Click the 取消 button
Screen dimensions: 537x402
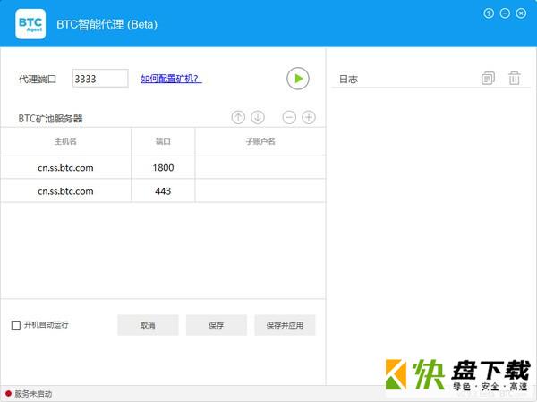coord(148,325)
